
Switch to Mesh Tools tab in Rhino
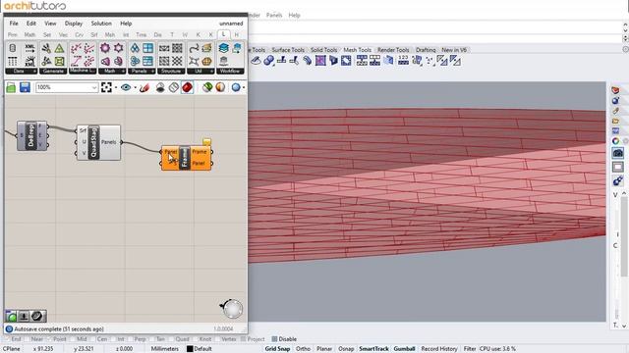point(357,50)
